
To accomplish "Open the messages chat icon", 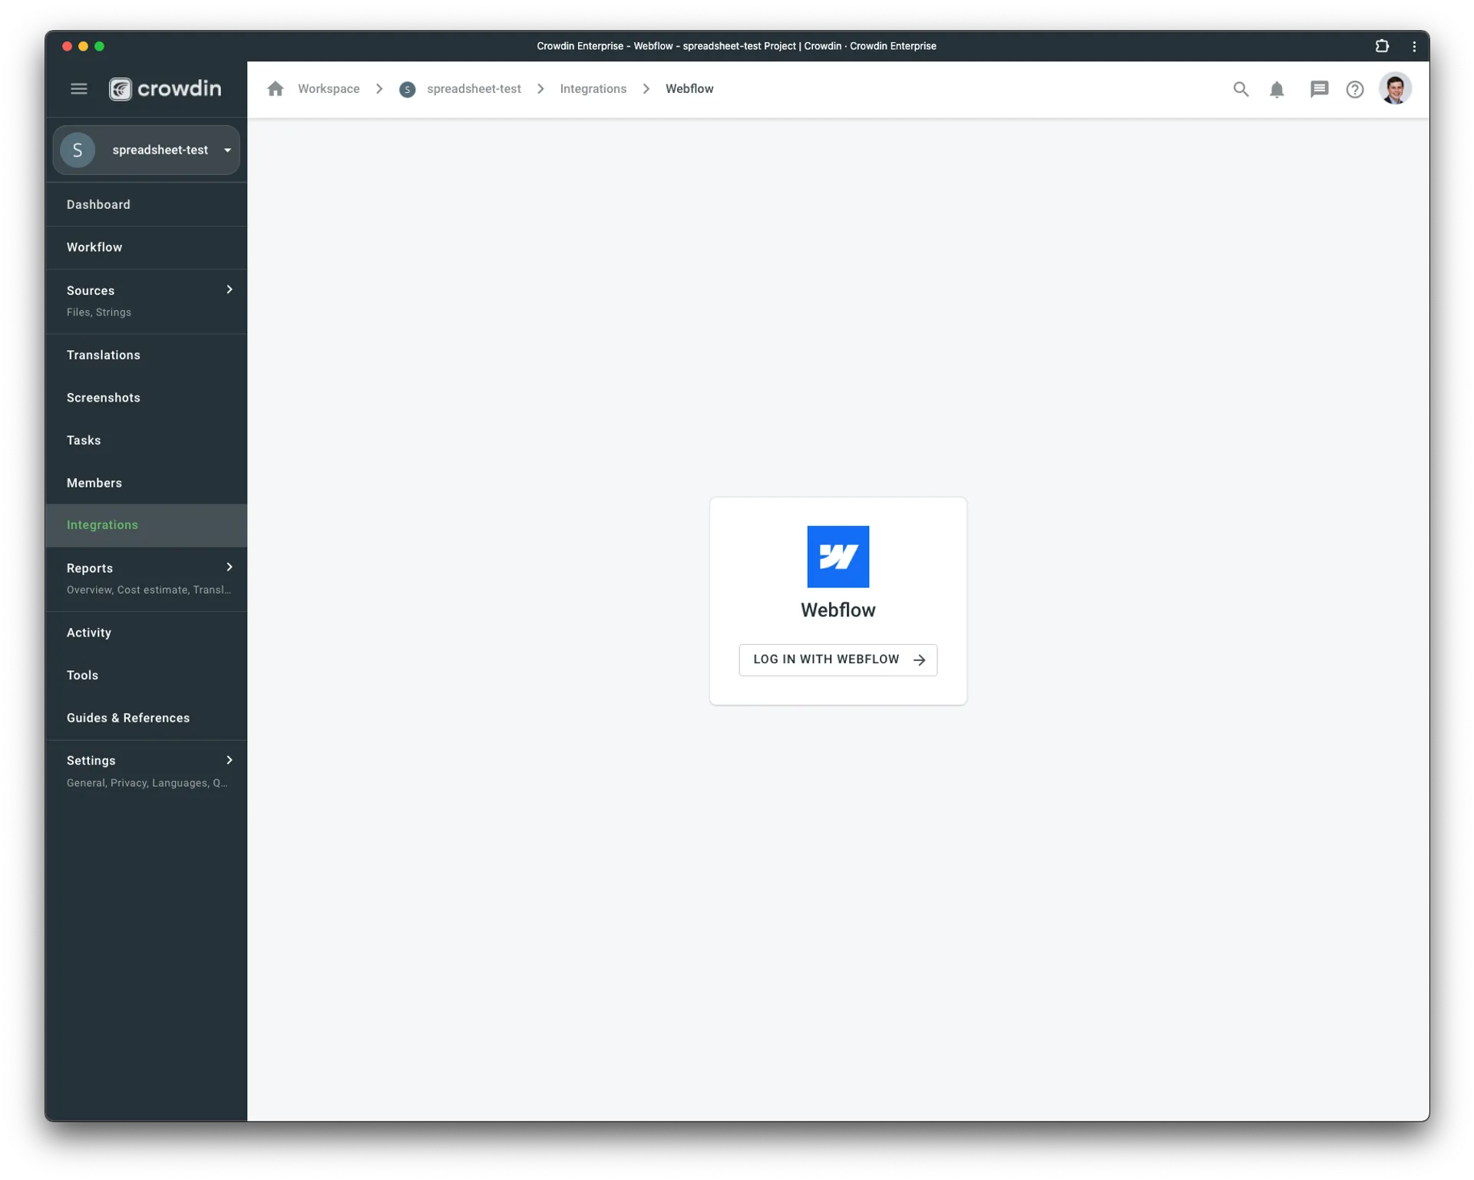I will tap(1319, 90).
